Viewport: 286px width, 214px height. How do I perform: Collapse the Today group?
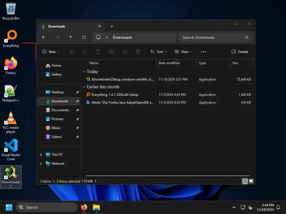[x=84, y=72]
